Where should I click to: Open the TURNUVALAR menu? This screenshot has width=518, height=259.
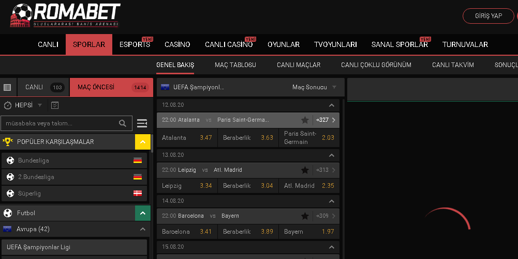[x=465, y=44]
